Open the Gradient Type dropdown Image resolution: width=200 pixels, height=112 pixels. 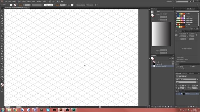(167, 12)
